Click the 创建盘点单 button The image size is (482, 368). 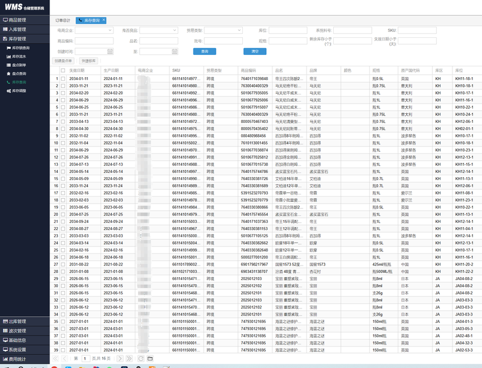(x=63, y=61)
